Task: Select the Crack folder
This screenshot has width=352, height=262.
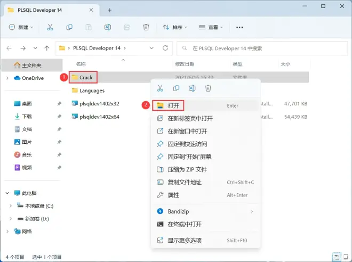Action: coord(83,77)
